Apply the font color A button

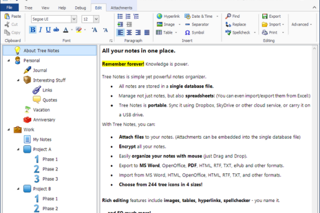[66, 30]
